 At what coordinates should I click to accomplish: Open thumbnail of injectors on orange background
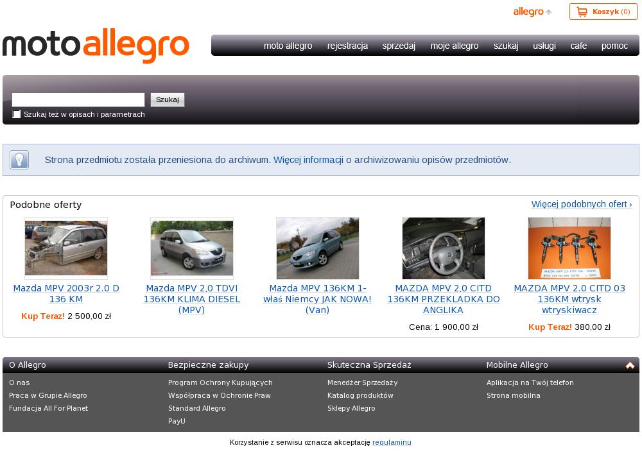569,248
